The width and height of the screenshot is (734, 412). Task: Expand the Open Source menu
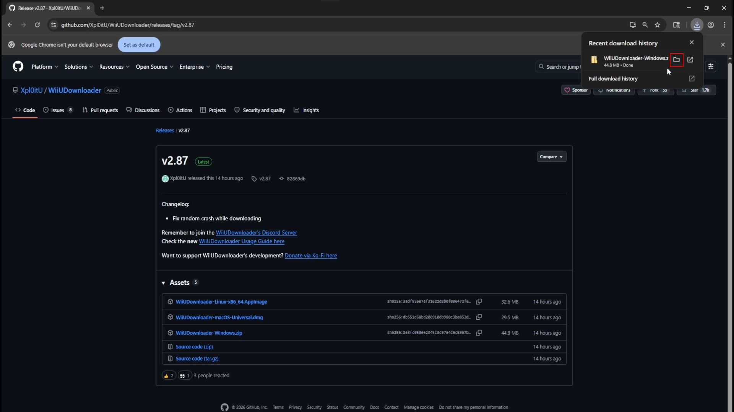pos(154,67)
